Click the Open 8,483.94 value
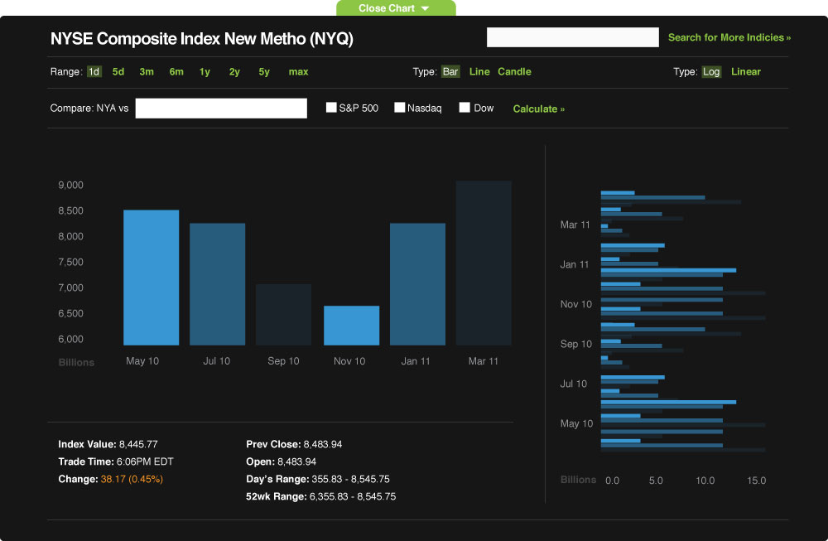The width and height of the screenshot is (828, 541). coord(296,461)
